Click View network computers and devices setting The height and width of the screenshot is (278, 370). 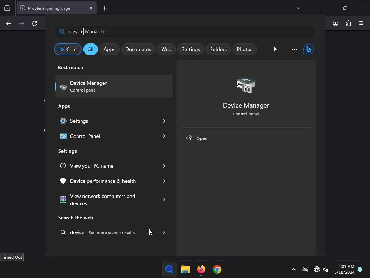pyautogui.click(x=114, y=199)
